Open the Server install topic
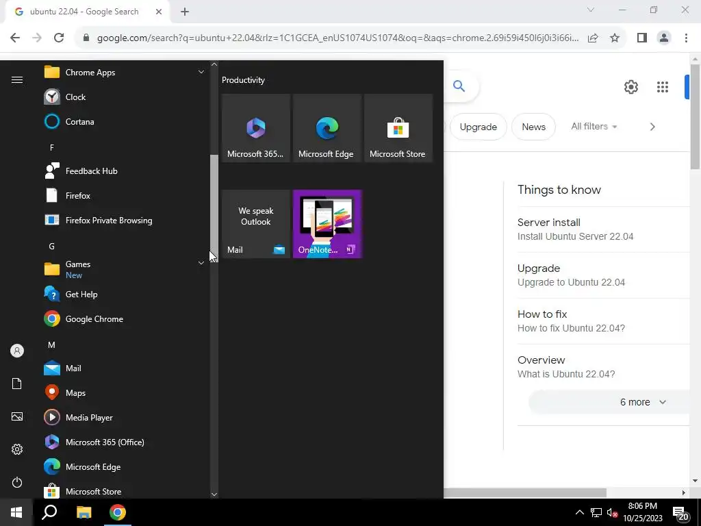 pyautogui.click(x=603, y=229)
